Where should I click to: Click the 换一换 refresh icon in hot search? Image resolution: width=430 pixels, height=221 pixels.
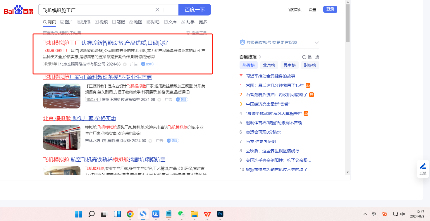[x=304, y=57]
